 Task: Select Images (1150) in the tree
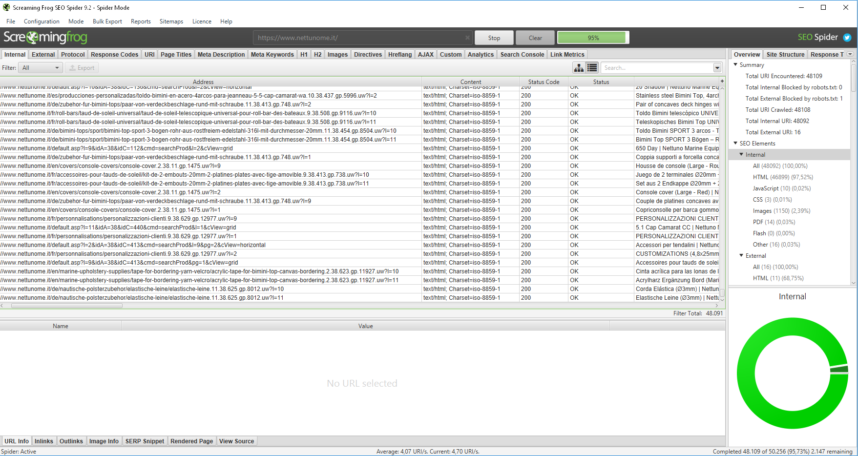781,211
